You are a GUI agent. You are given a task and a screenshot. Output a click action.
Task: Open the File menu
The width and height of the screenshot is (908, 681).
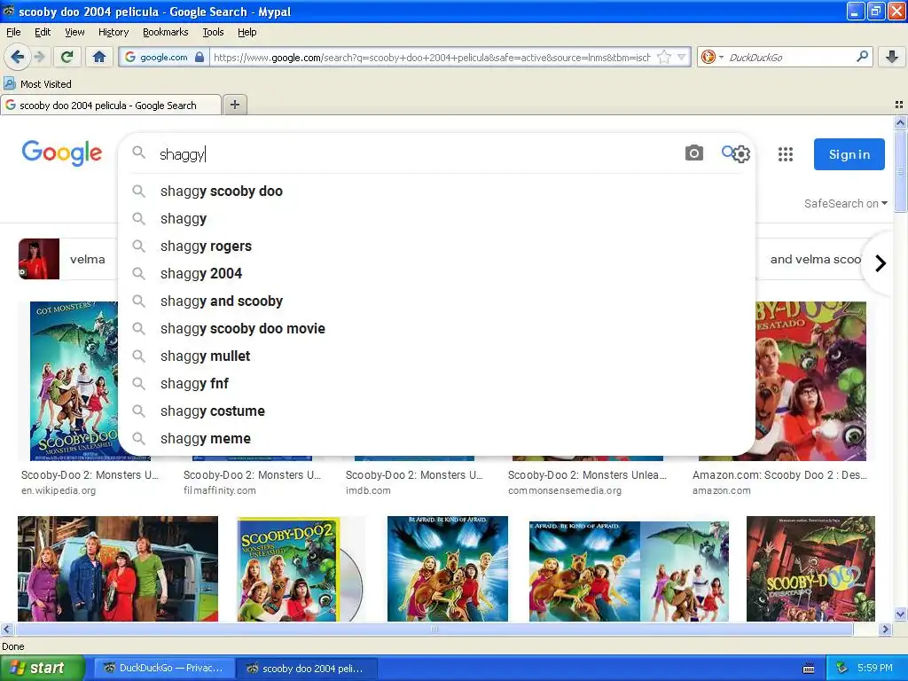click(x=13, y=32)
